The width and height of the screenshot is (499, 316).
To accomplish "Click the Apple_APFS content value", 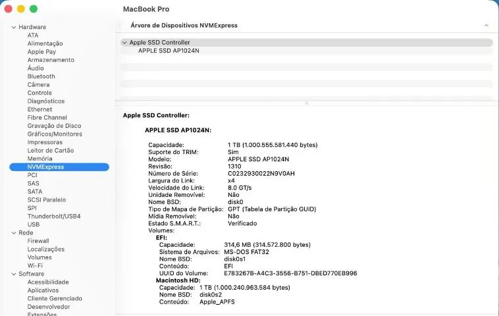I will coord(217,302).
